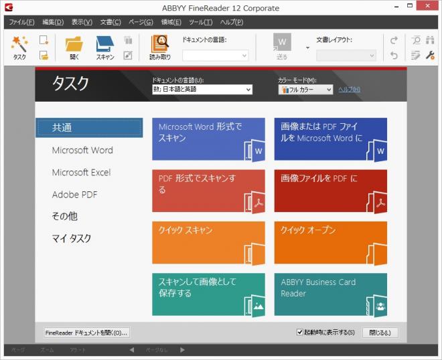Click the ズーム status bar entry

coord(47,350)
